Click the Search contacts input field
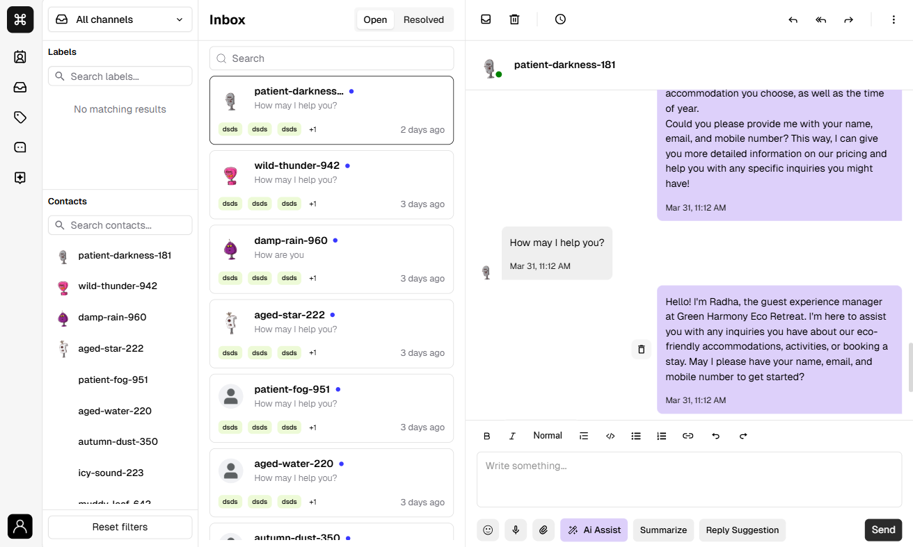 (x=120, y=225)
